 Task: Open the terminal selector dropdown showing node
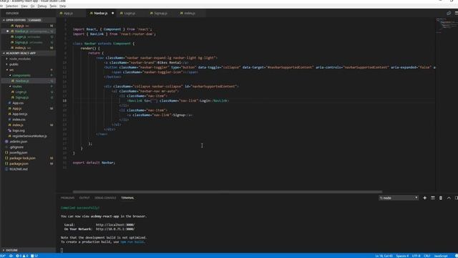[x=399, y=198]
